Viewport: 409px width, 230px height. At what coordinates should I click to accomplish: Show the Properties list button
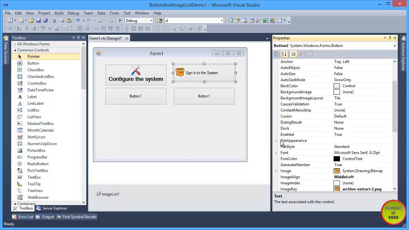[x=293, y=54]
